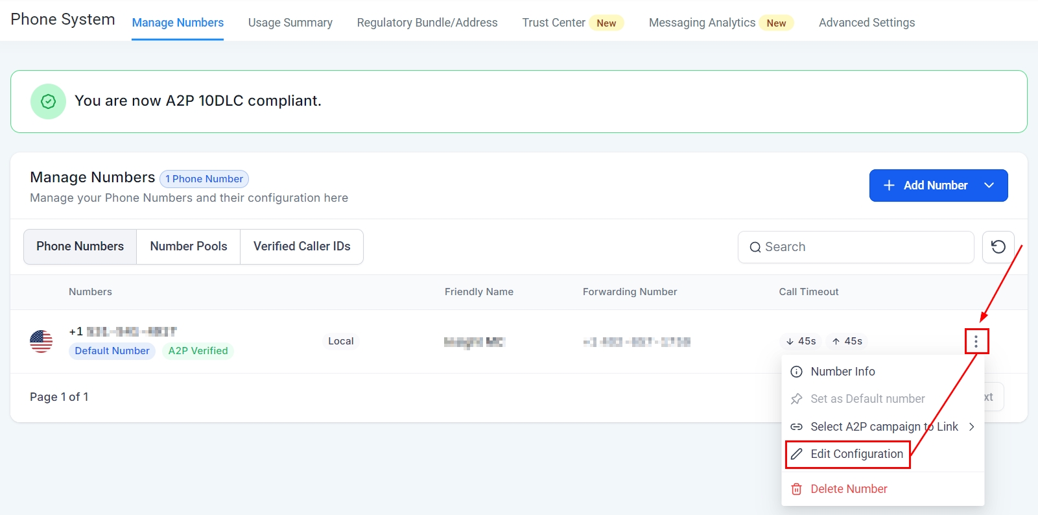1038x515 pixels.
Task: Select Delete Number in the context menu
Action: pyautogui.click(x=849, y=489)
